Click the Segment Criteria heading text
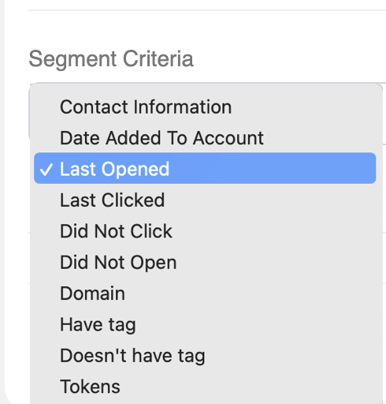Viewport: 386px width, 404px height. [111, 59]
